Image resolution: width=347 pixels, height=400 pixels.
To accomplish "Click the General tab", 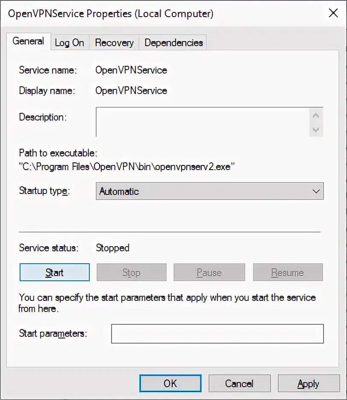I will [28, 41].
